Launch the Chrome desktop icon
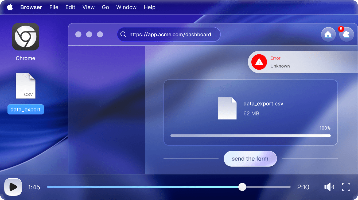358x200 pixels. [26, 37]
